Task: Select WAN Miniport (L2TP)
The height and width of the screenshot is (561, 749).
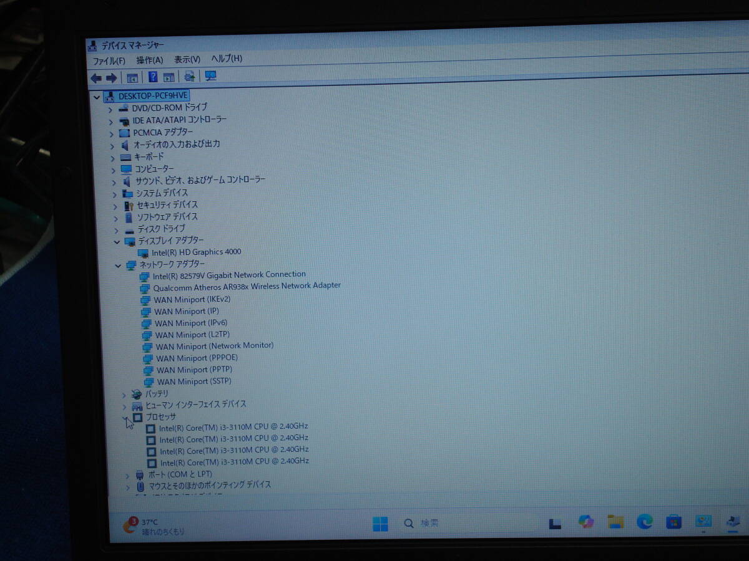Action: [192, 335]
